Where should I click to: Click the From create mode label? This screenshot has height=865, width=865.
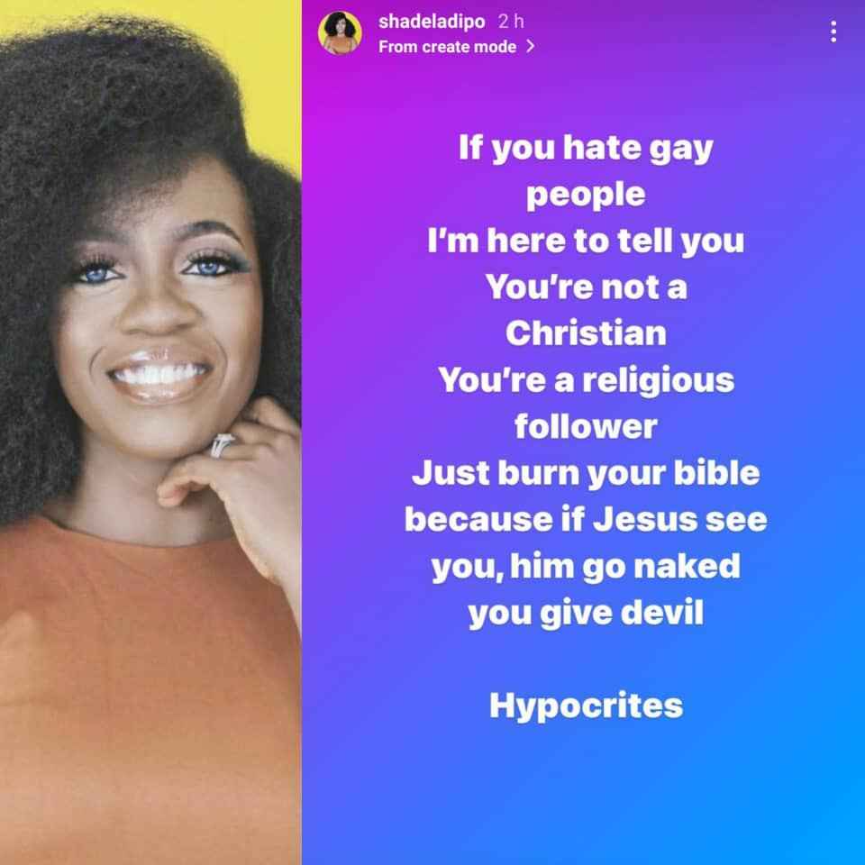point(448,47)
